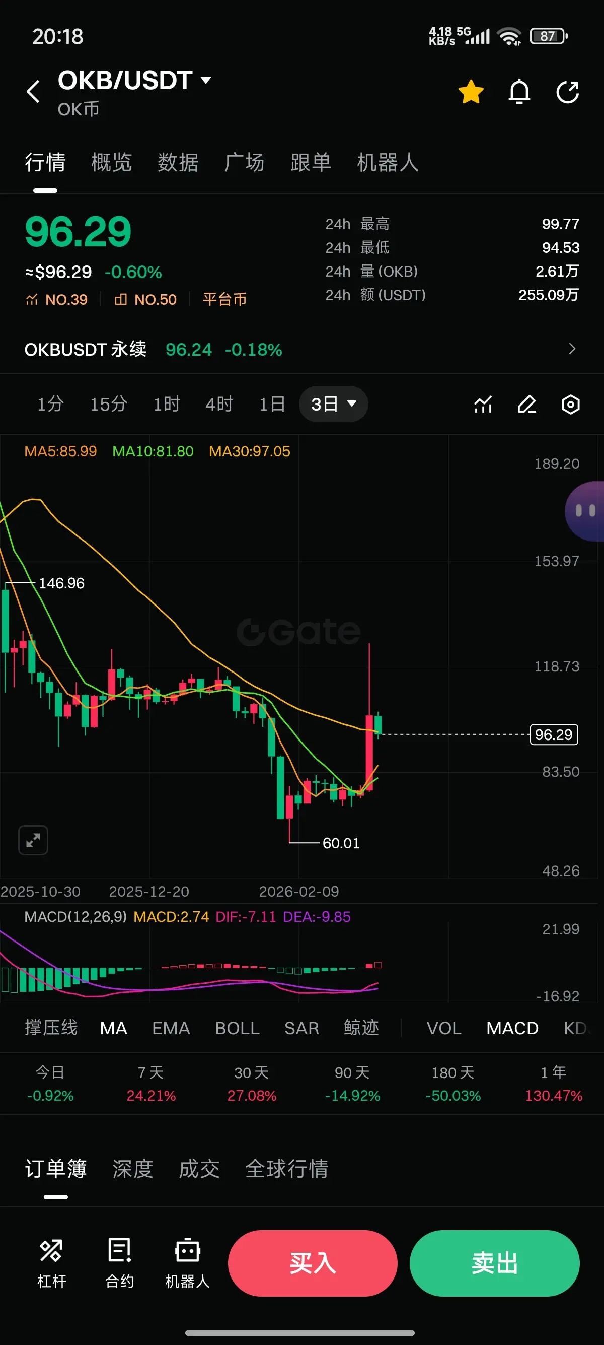
Task: Tap 90天 -14.92% change cell
Action: click(x=352, y=1084)
